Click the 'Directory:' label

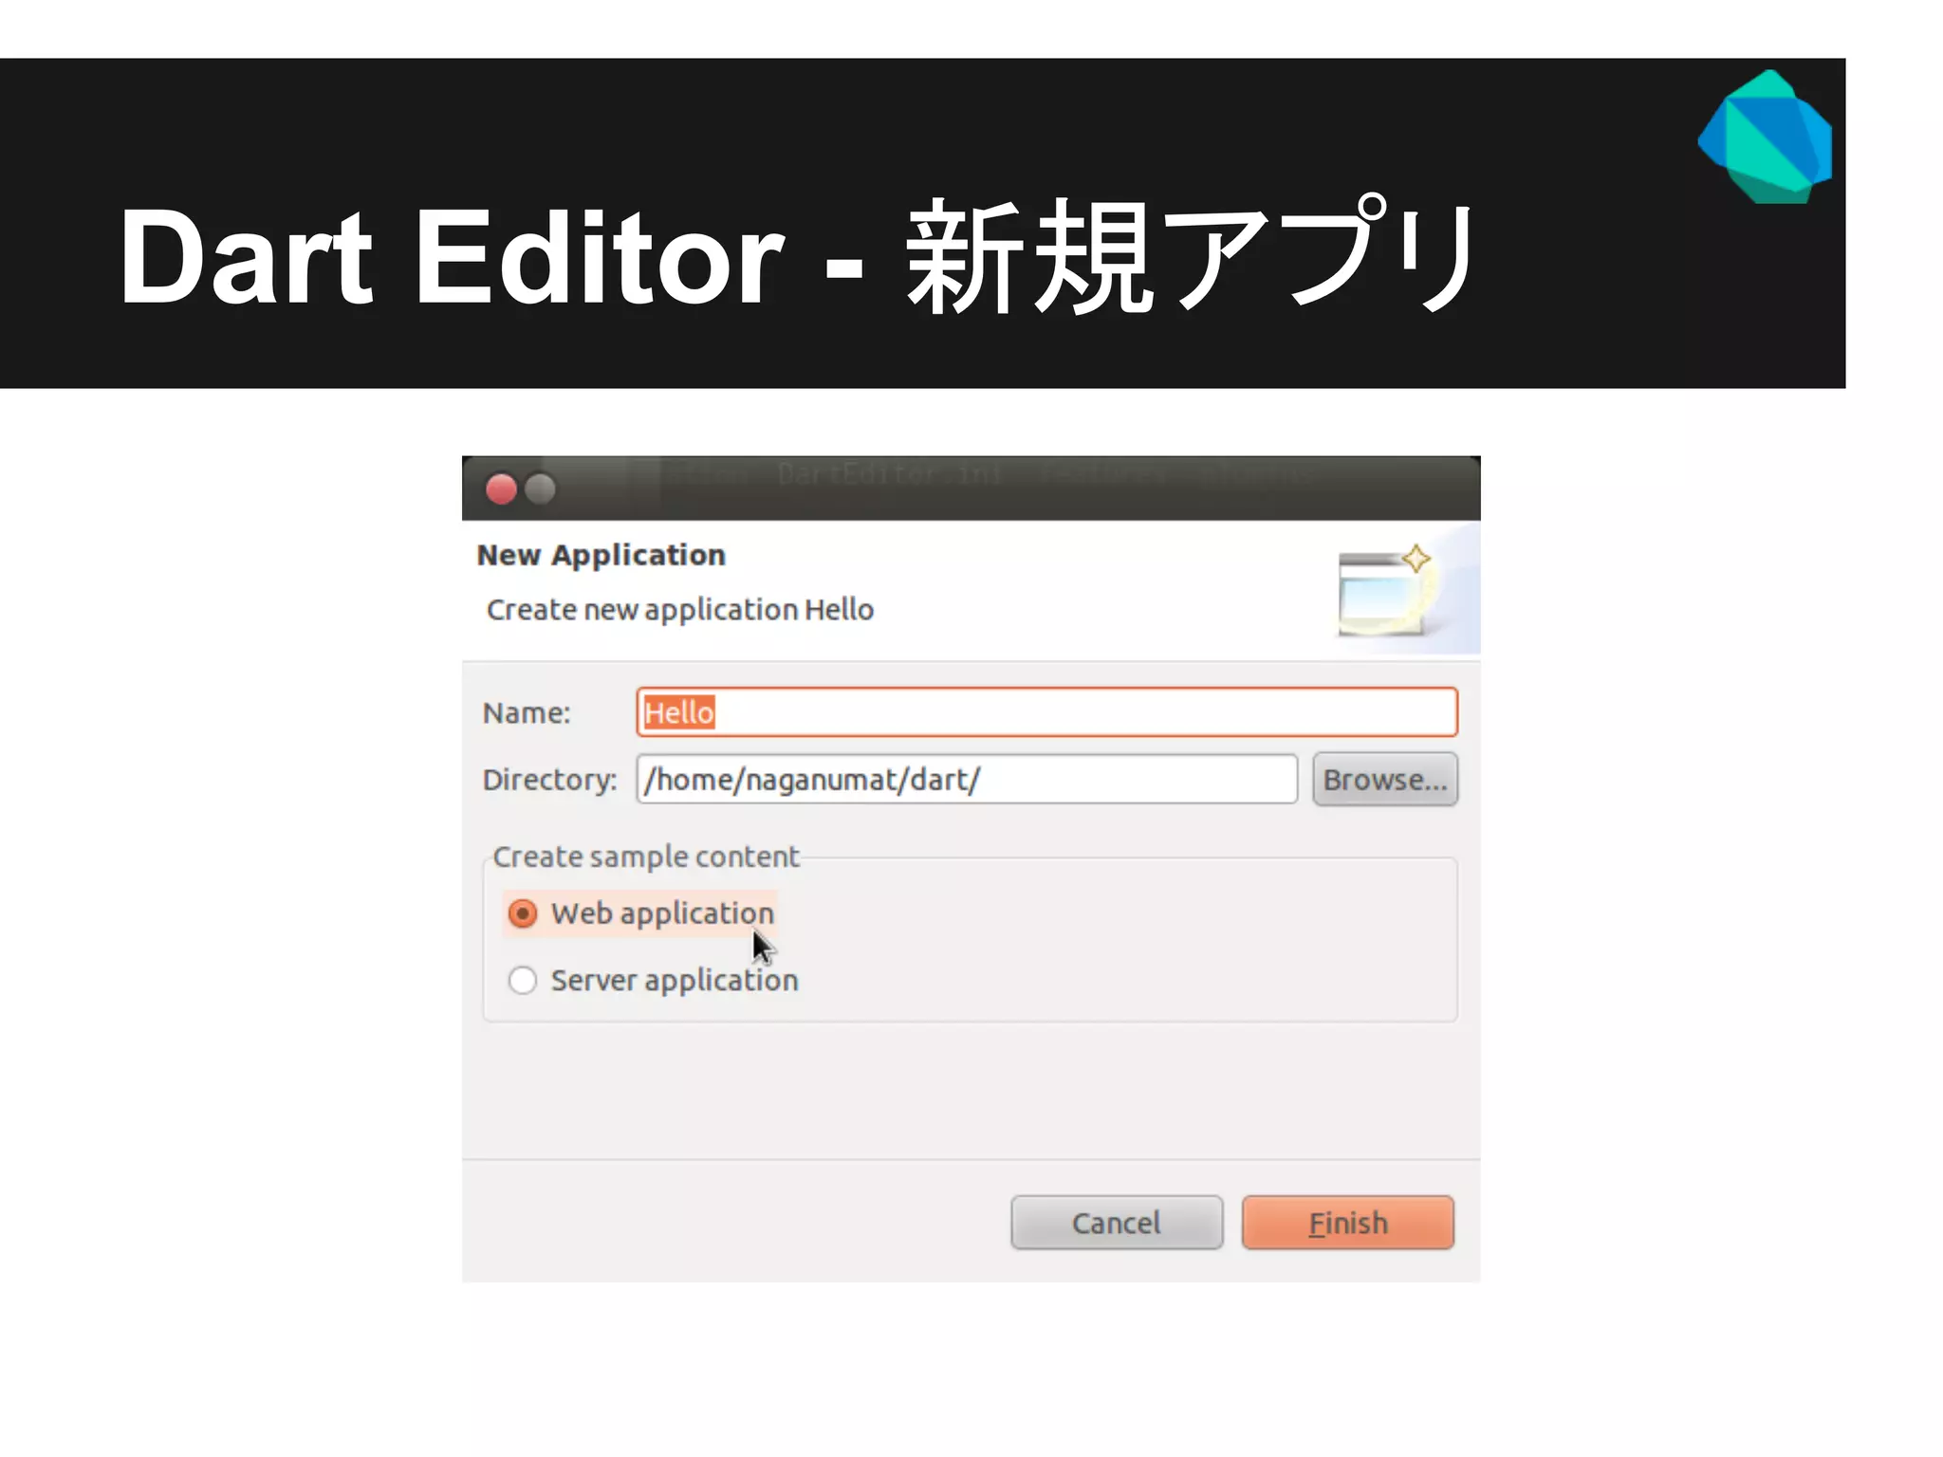point(549,780)
